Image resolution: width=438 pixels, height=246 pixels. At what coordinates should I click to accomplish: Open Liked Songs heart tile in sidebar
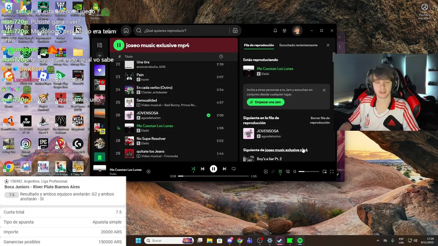pos(100,70)
